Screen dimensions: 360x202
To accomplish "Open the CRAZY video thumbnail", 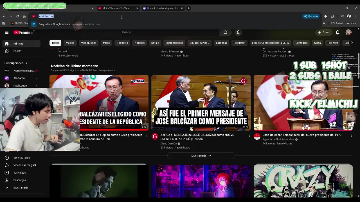I will 303,181.
